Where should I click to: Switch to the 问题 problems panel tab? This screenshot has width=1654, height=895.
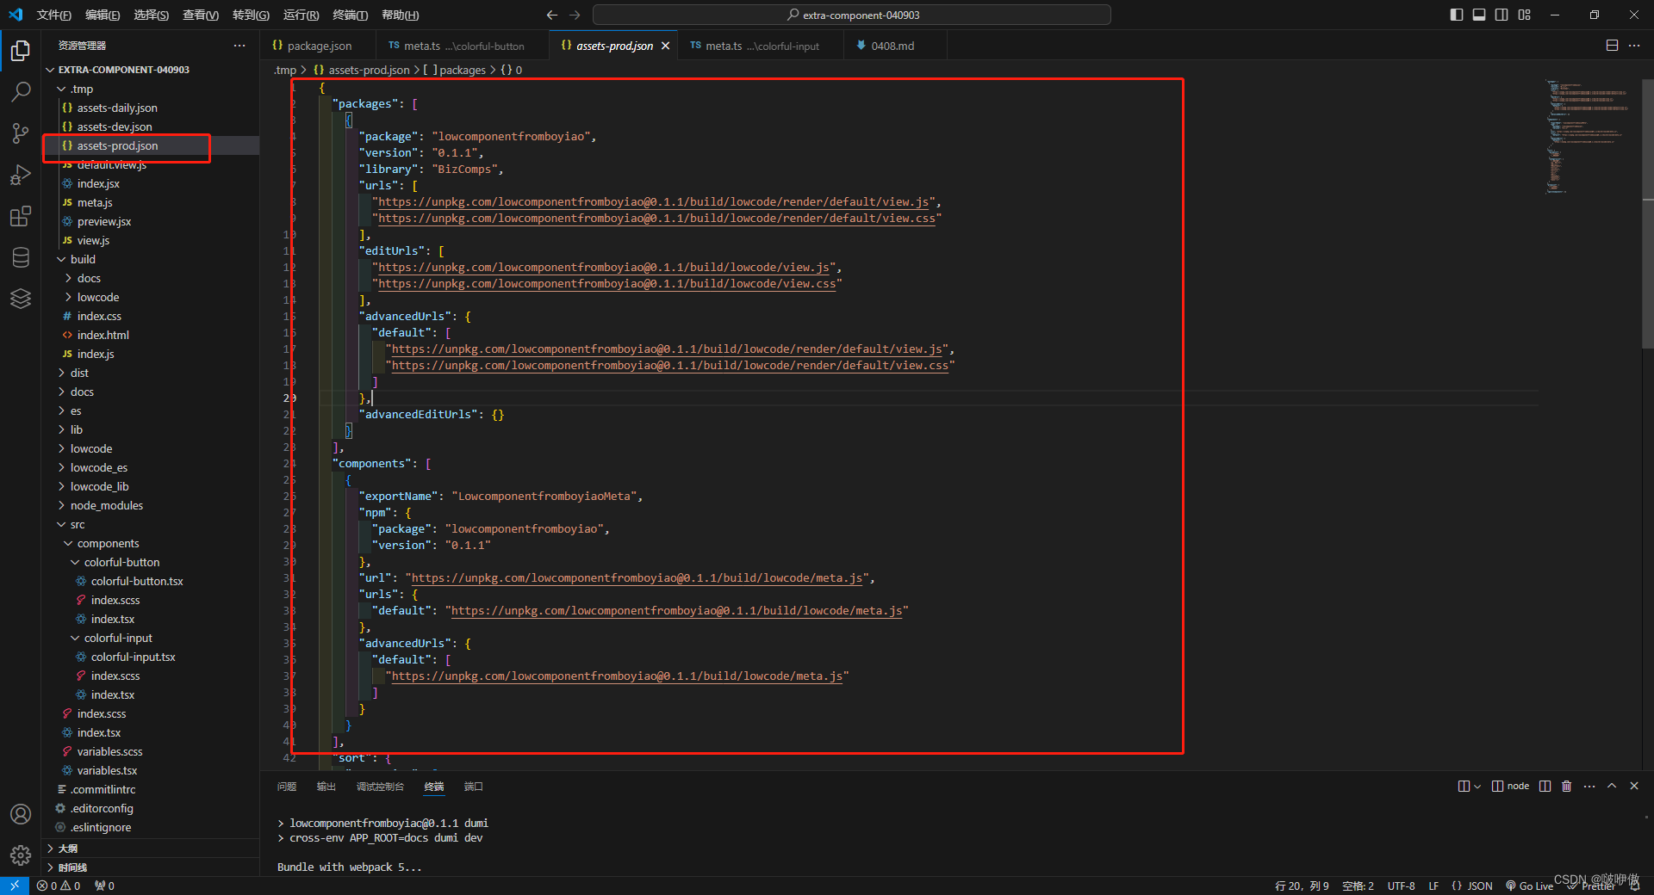(287, 787)
